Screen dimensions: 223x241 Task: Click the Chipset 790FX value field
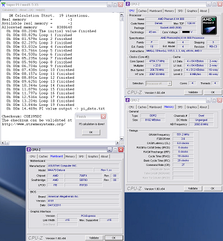[83, 176]
